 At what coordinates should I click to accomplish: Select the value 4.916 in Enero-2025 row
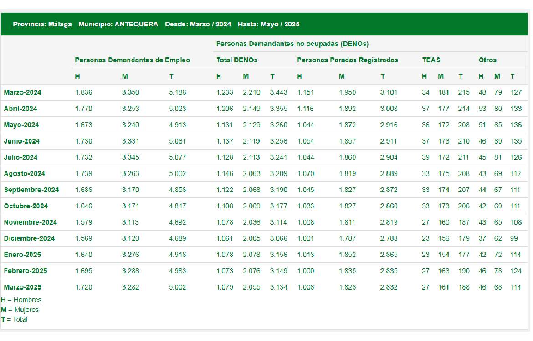tap(178, 255)
